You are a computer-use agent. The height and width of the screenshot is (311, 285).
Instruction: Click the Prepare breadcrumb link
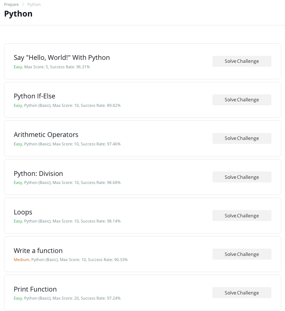11,4
